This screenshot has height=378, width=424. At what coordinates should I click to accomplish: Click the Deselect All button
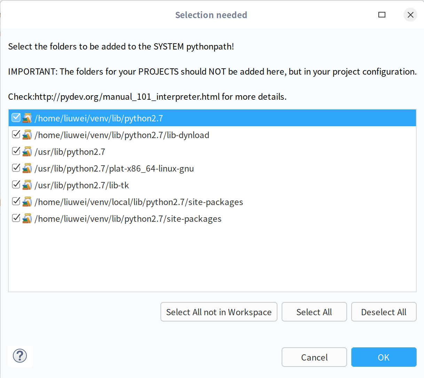click(384, 312)
